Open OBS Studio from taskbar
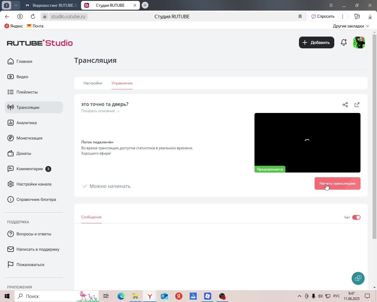The width and height of the screenshot is (377, 302). tap(222, 296)
